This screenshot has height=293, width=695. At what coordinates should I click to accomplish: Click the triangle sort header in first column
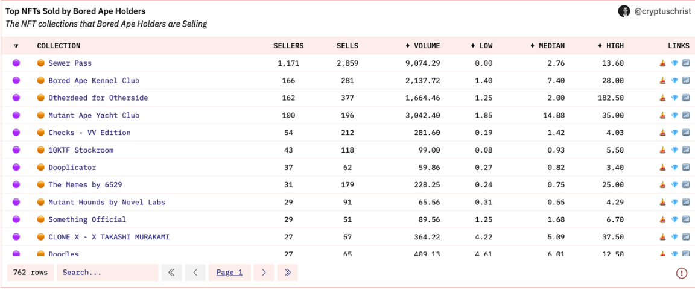[16, 46]
